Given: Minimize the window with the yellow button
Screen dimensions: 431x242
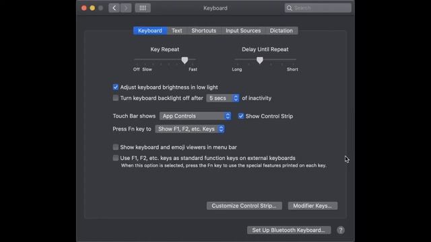Looking at the screenshot, I should tap(92, 8).
